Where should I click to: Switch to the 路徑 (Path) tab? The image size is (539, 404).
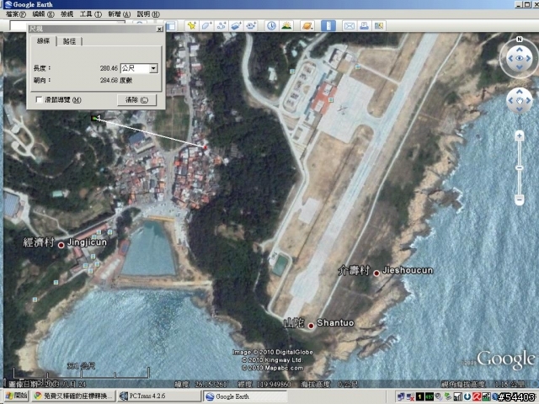click(x=69, y=41)
